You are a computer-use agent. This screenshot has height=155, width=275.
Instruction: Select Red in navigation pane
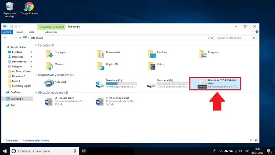pos(12,105)
